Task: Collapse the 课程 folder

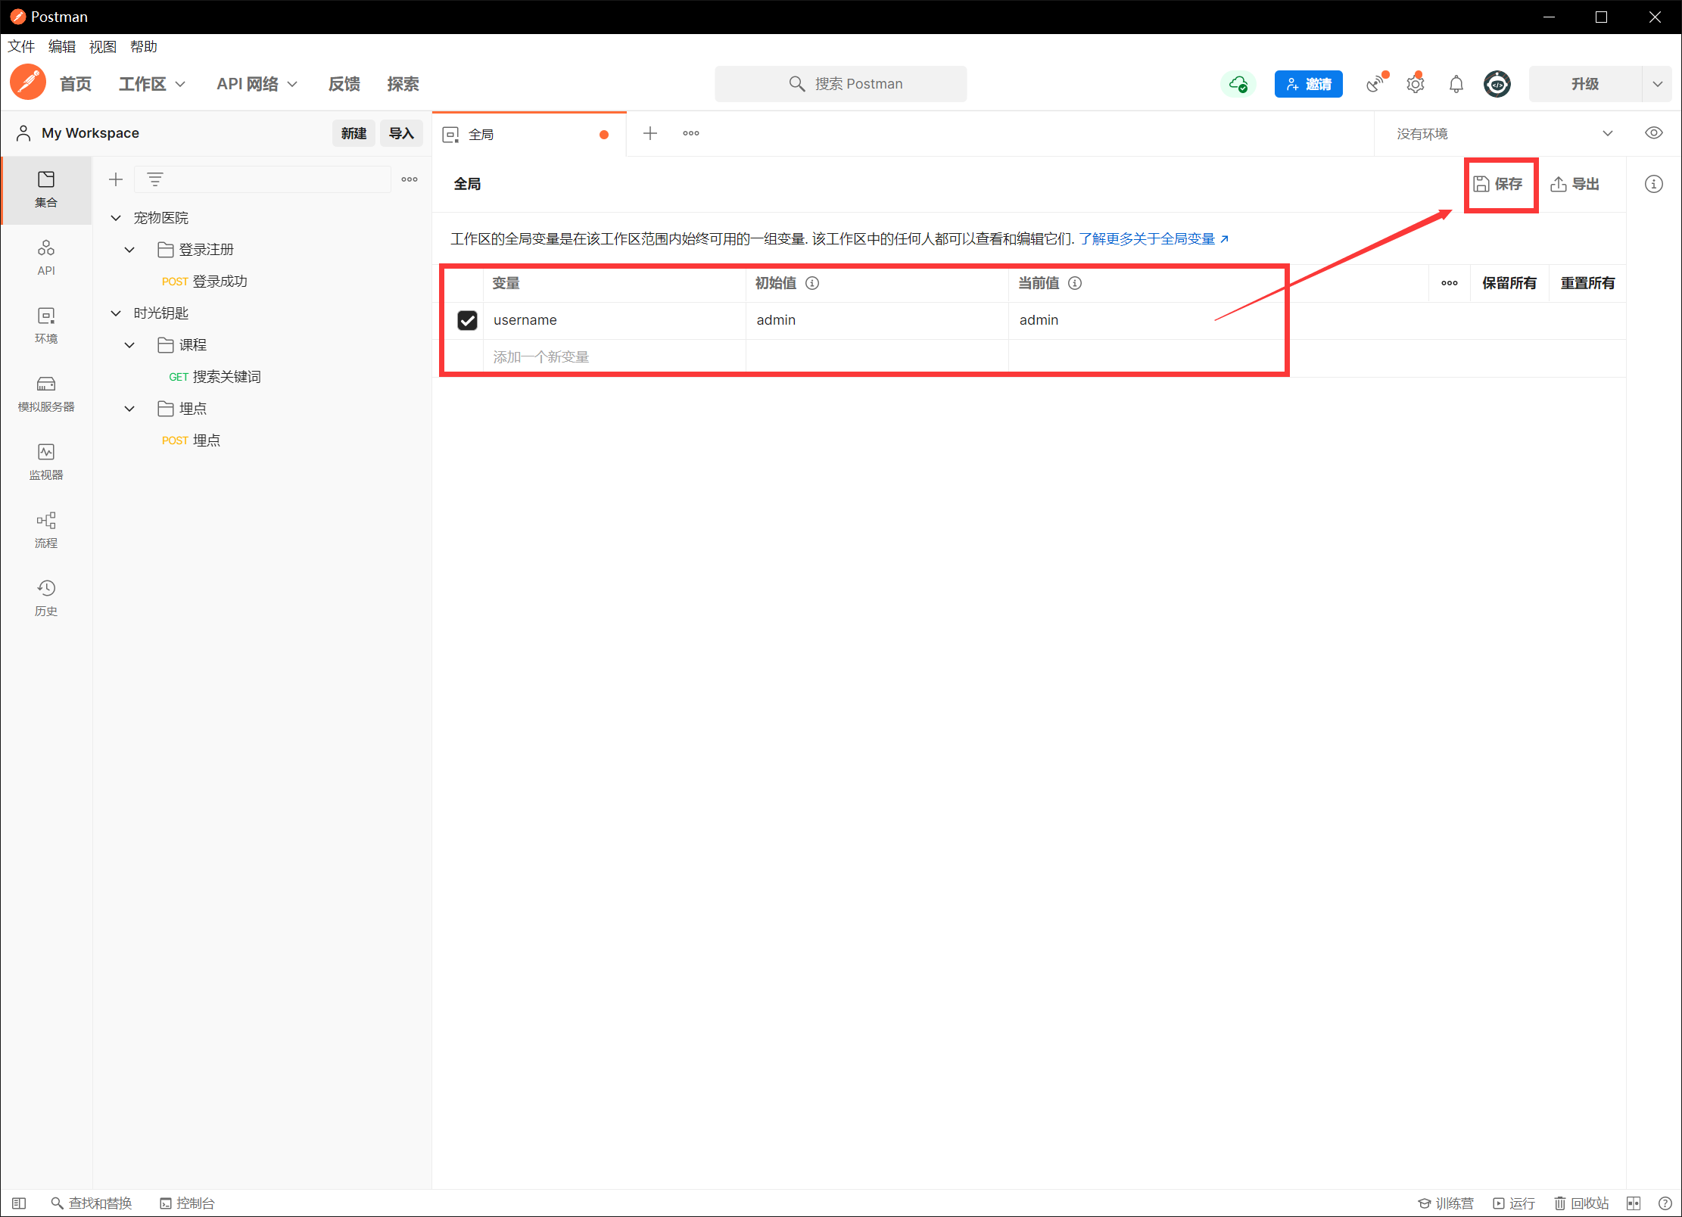Action: pyautogui.click(x=129, y=345)
